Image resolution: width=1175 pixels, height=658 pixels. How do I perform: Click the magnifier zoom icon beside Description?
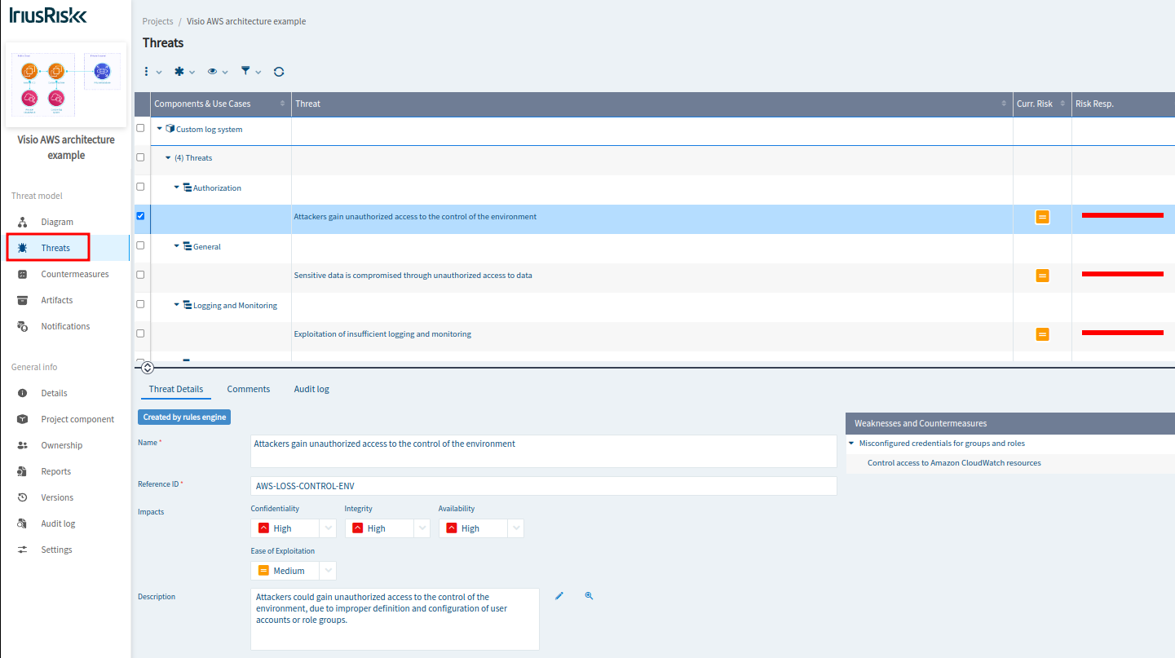coord(589,596)
